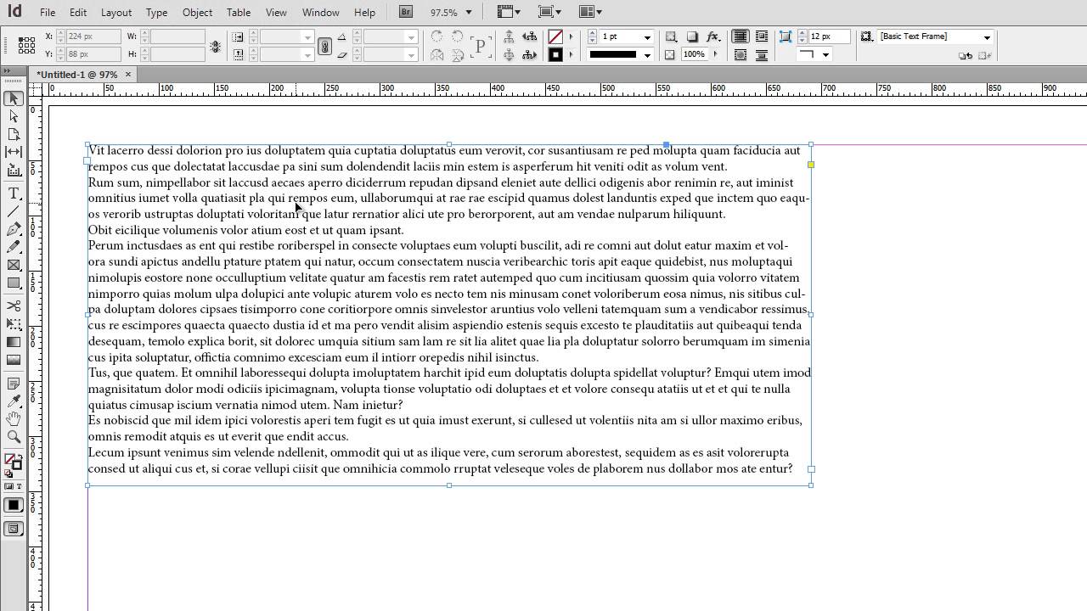Screen dimensions: 1087x611
Task: Toggle Wrap Around Bounding Box button
Action: pyautogui.click(x=762, y=36)
